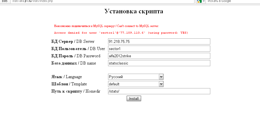Focus the DB name field with statsclassic
This screenshot has width=260, height=119.
[159, 63]
